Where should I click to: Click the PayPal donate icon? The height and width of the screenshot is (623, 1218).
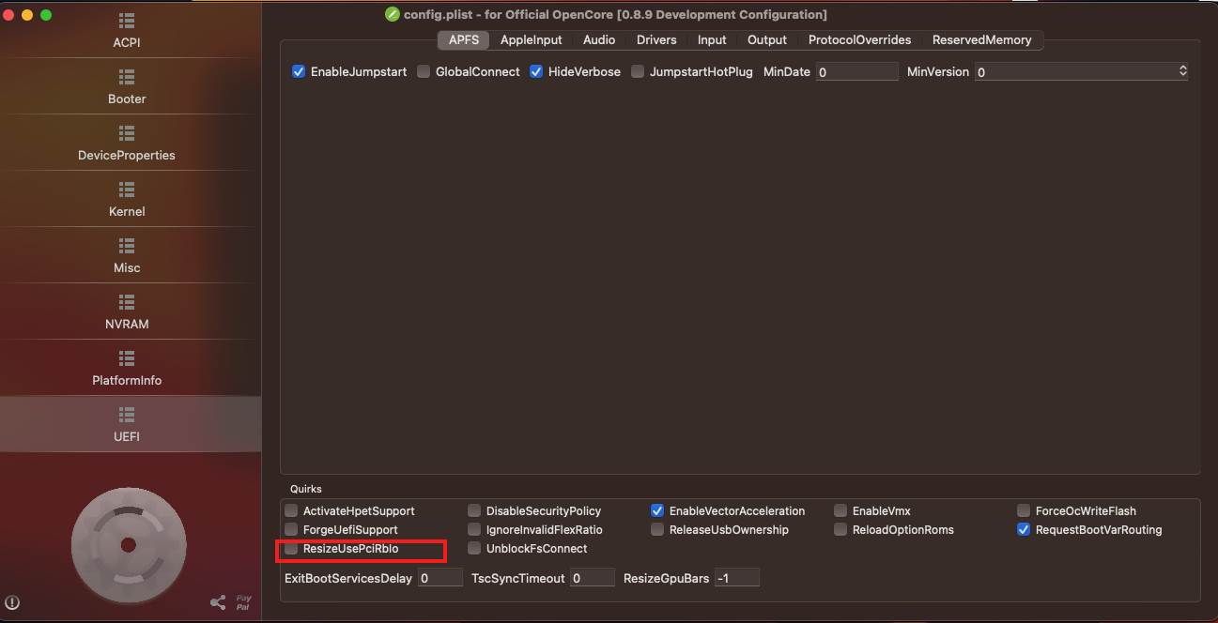(243, 602)
